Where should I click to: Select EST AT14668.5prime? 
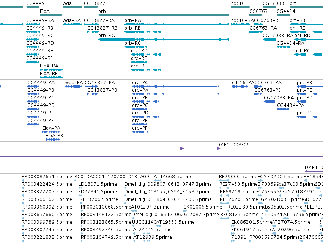(x=173, y=177)
